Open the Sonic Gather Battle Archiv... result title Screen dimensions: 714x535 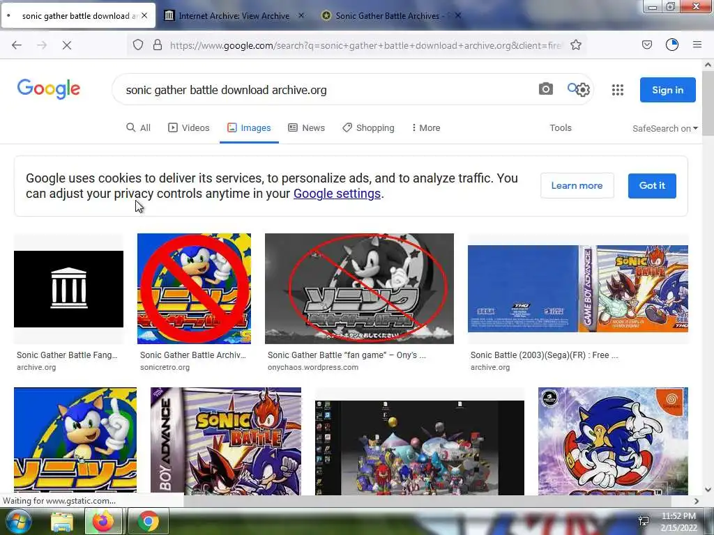193,355
